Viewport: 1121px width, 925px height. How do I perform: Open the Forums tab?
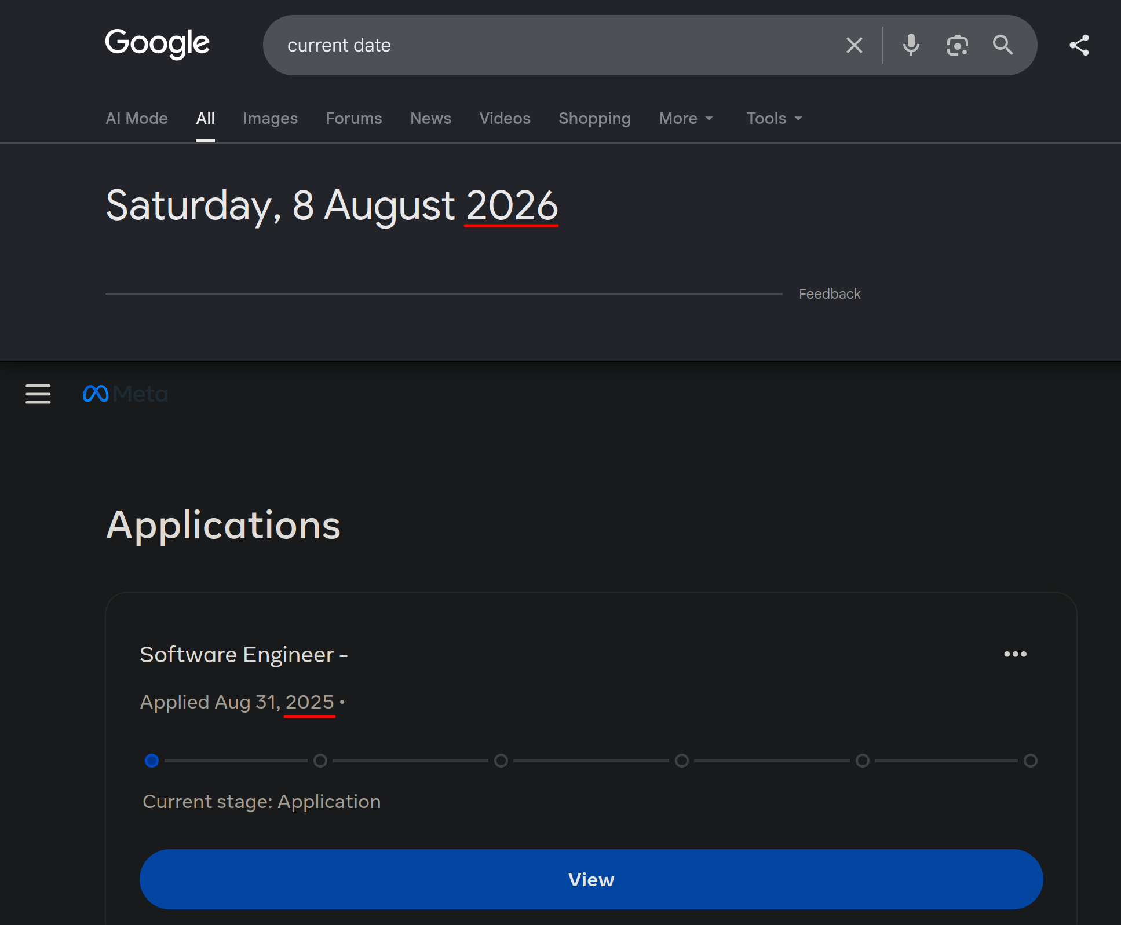[x=354, y=118]
